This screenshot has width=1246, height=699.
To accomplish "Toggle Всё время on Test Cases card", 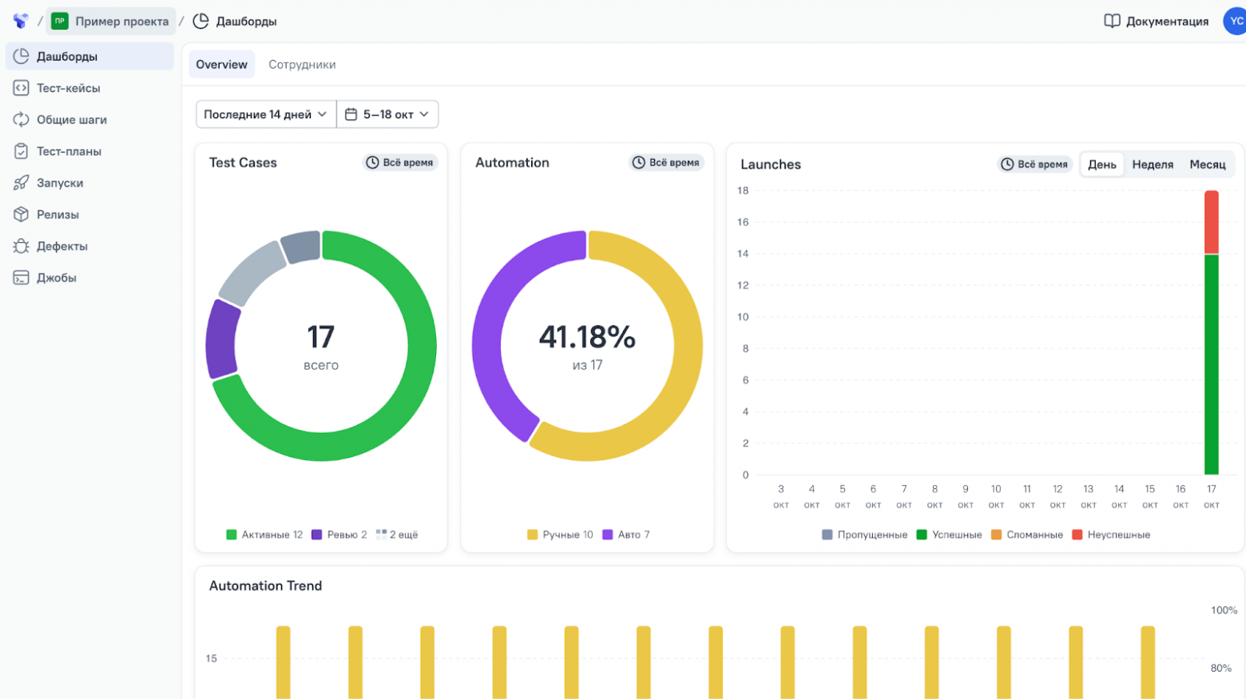I will point(399,162).
